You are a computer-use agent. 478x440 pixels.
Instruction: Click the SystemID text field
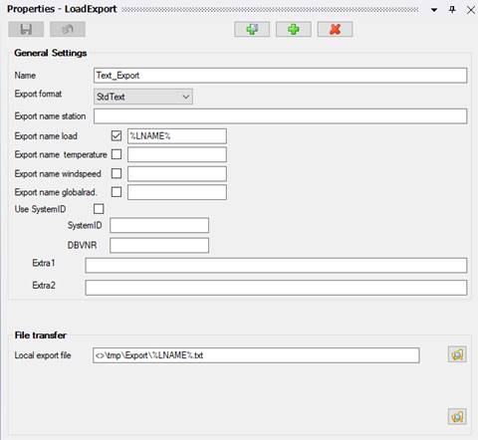tap(159, 226)
